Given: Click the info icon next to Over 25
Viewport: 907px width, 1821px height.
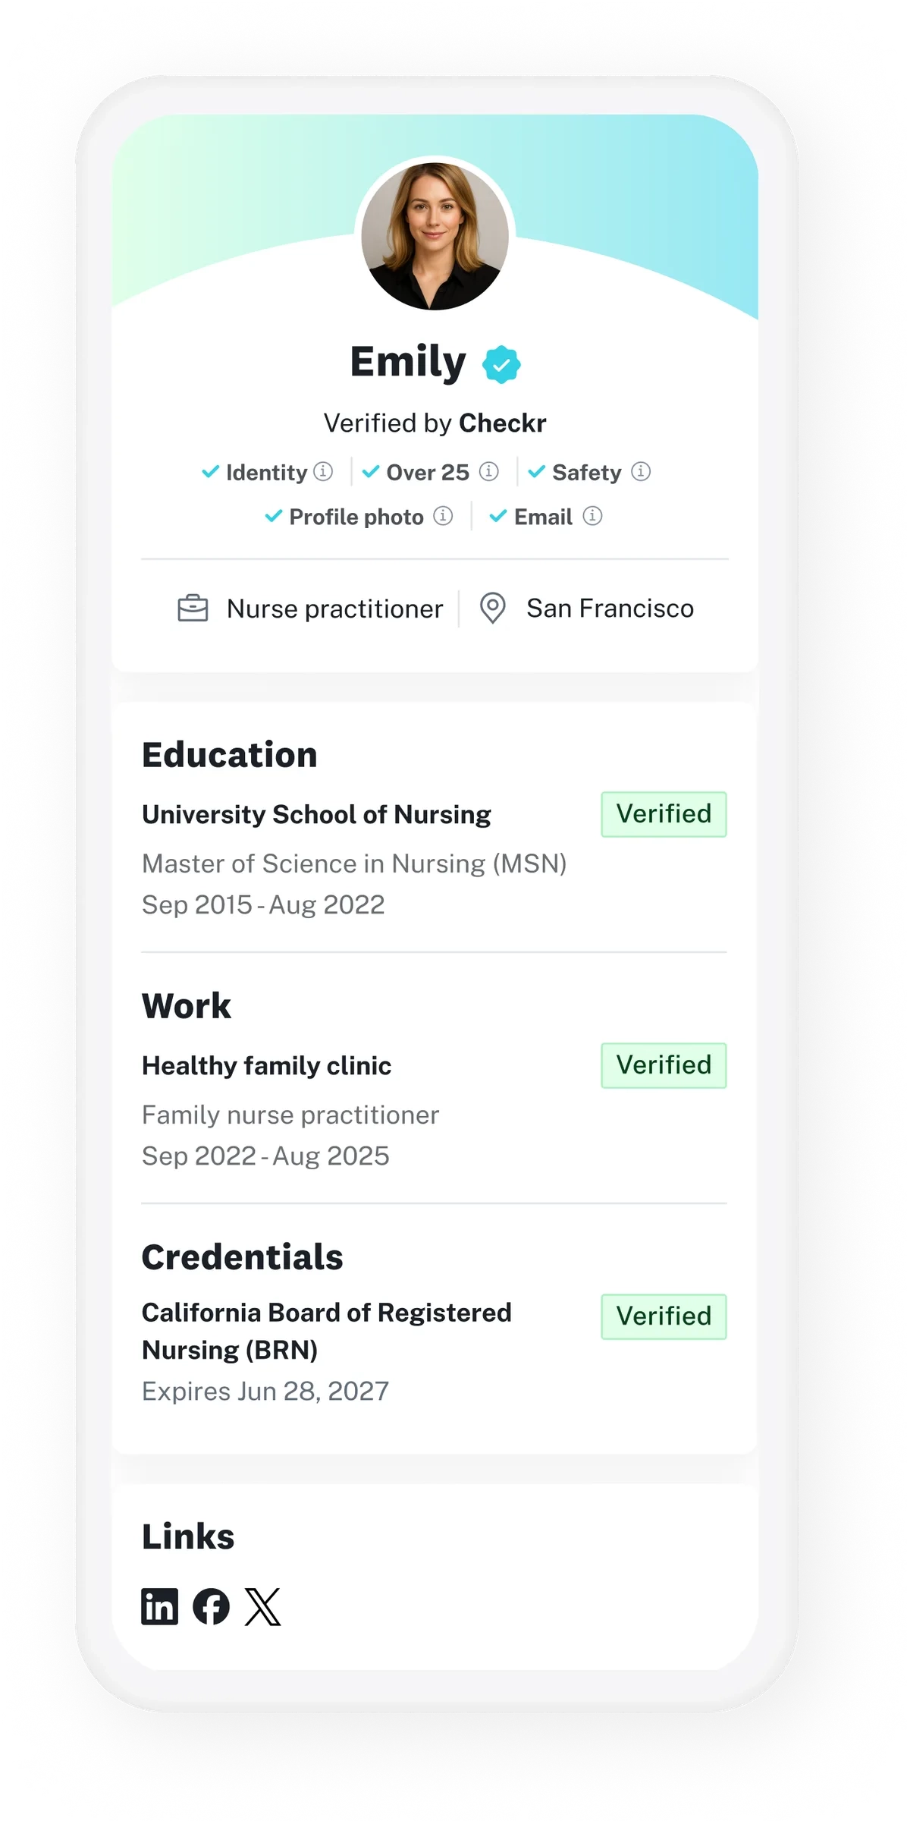Looking at the screenshot, I should pos(489,471).
